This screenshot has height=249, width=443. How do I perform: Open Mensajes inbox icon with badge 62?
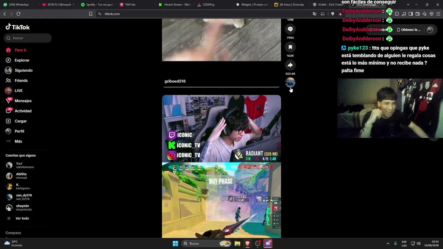[x=8, y=101]
